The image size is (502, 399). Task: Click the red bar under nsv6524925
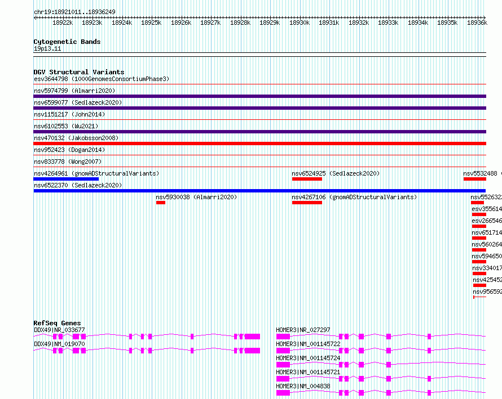click(x=307, y=179)
